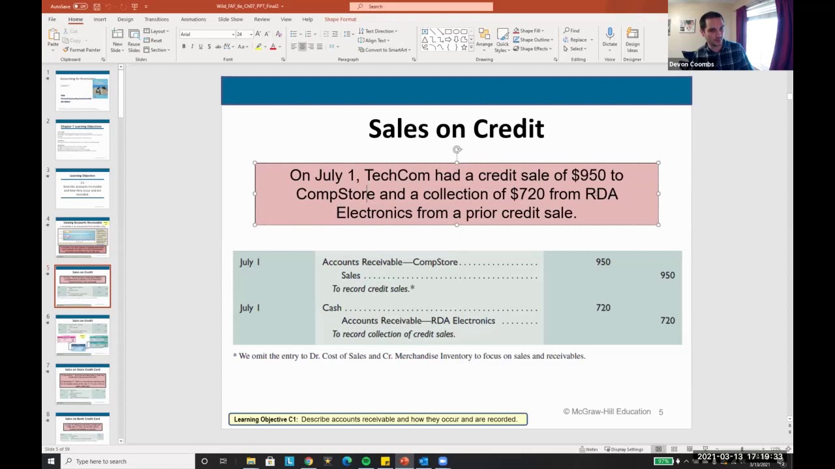835x469 pixels.
Task: Start presentation from beginning icon
Action: tap(135, 7)
